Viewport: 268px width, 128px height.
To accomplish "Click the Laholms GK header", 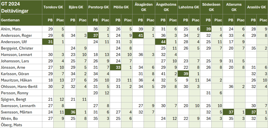I will tap(189, 7).
